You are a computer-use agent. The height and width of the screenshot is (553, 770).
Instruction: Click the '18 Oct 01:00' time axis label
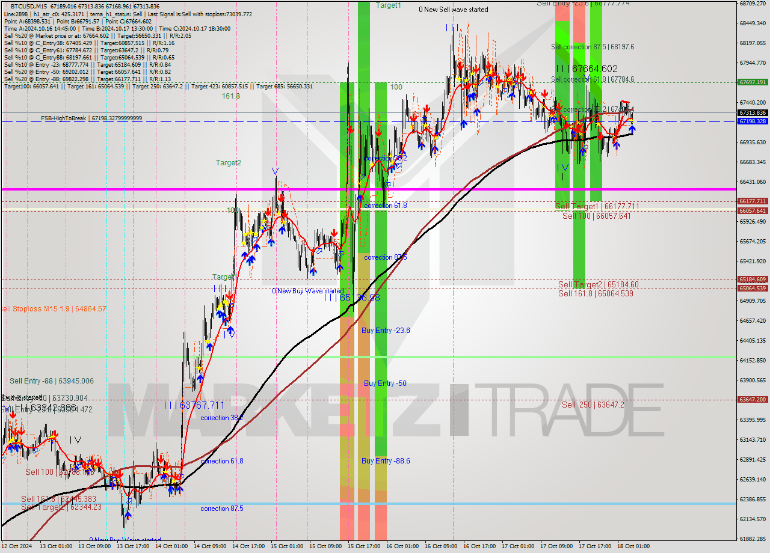[633, 546]
